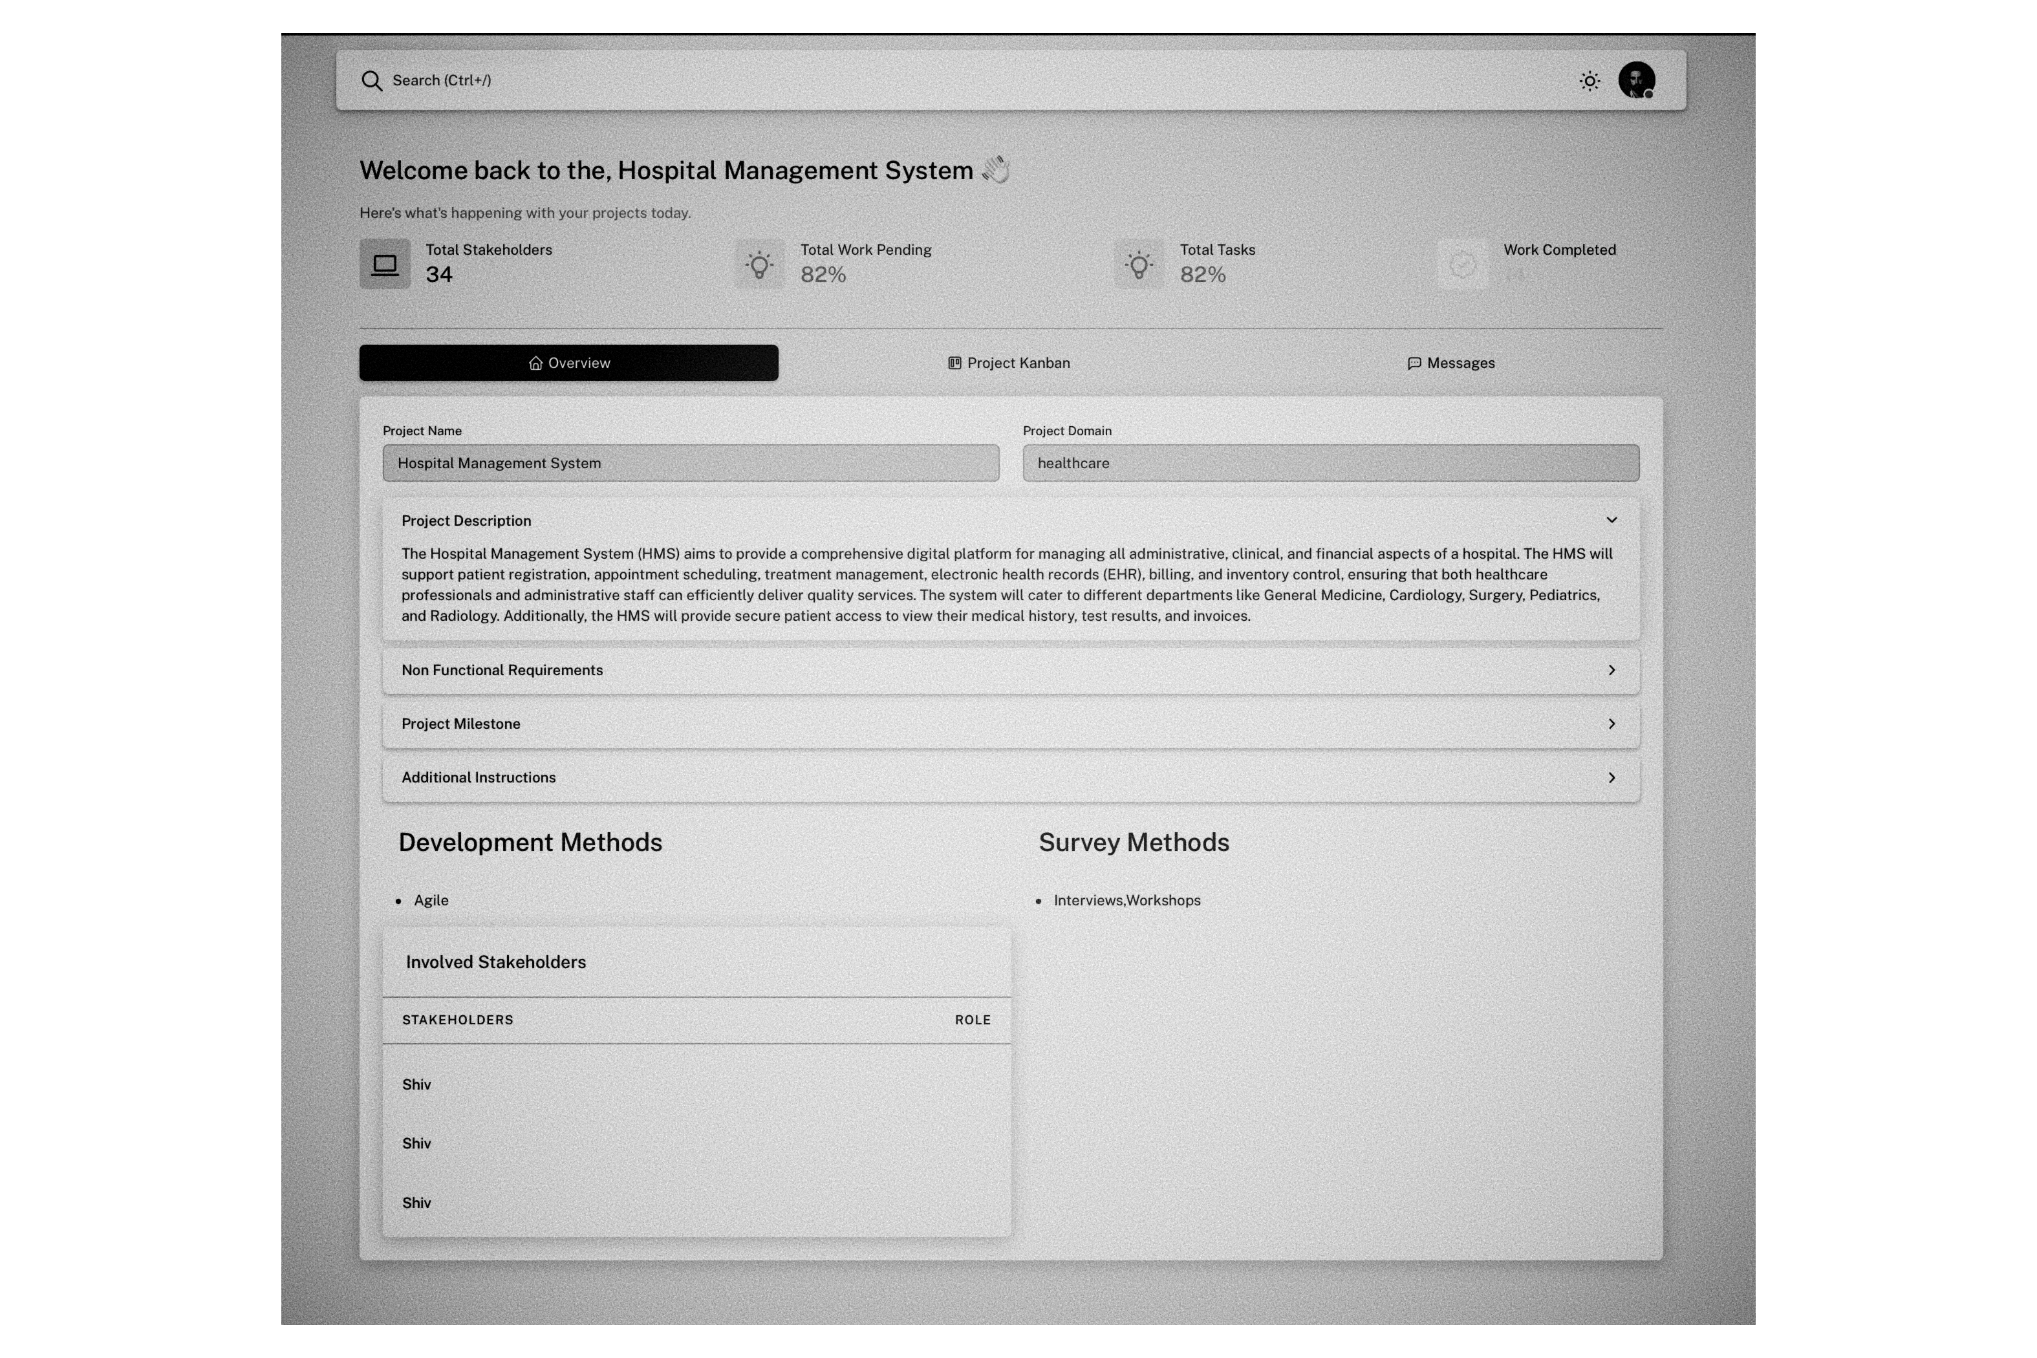This screenshot has height=1358, width=2037.
Task: Click the Total Tasks lightbulb icon
Action: (x=1139, y=264)
